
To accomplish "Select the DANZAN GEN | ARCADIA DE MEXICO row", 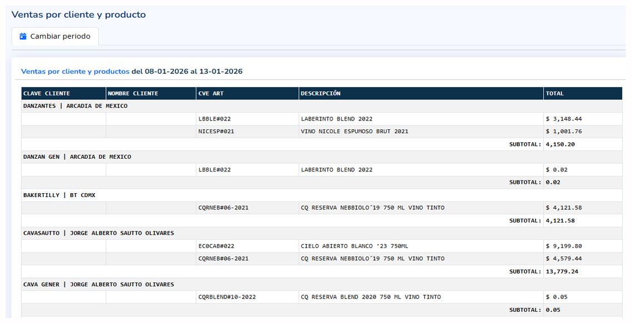I will point(77,157).
